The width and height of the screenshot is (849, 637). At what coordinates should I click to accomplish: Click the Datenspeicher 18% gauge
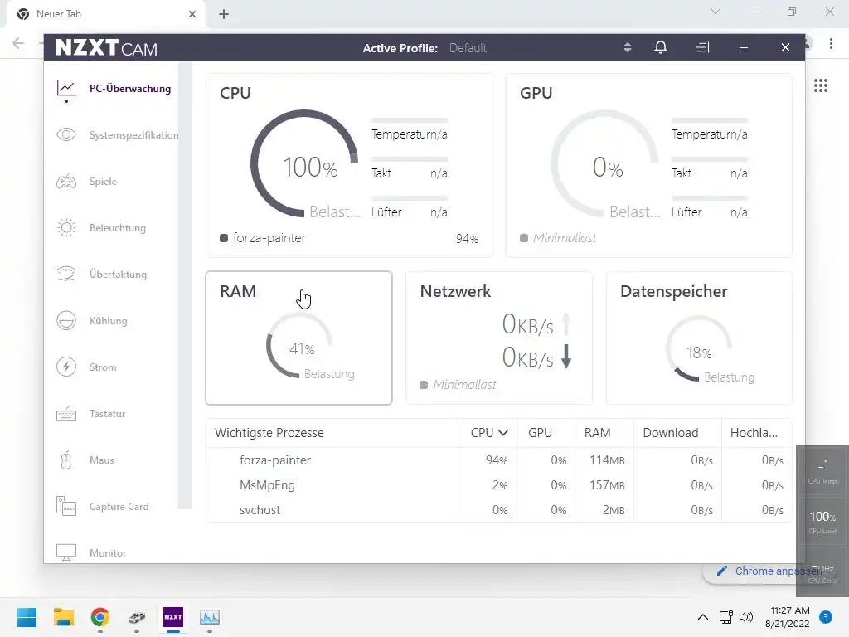[698, 349]
